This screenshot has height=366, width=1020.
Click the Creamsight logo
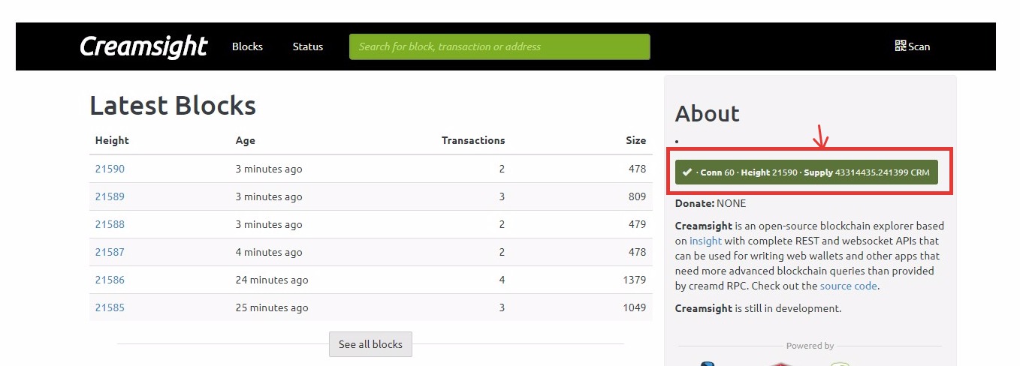pos(143,46)
